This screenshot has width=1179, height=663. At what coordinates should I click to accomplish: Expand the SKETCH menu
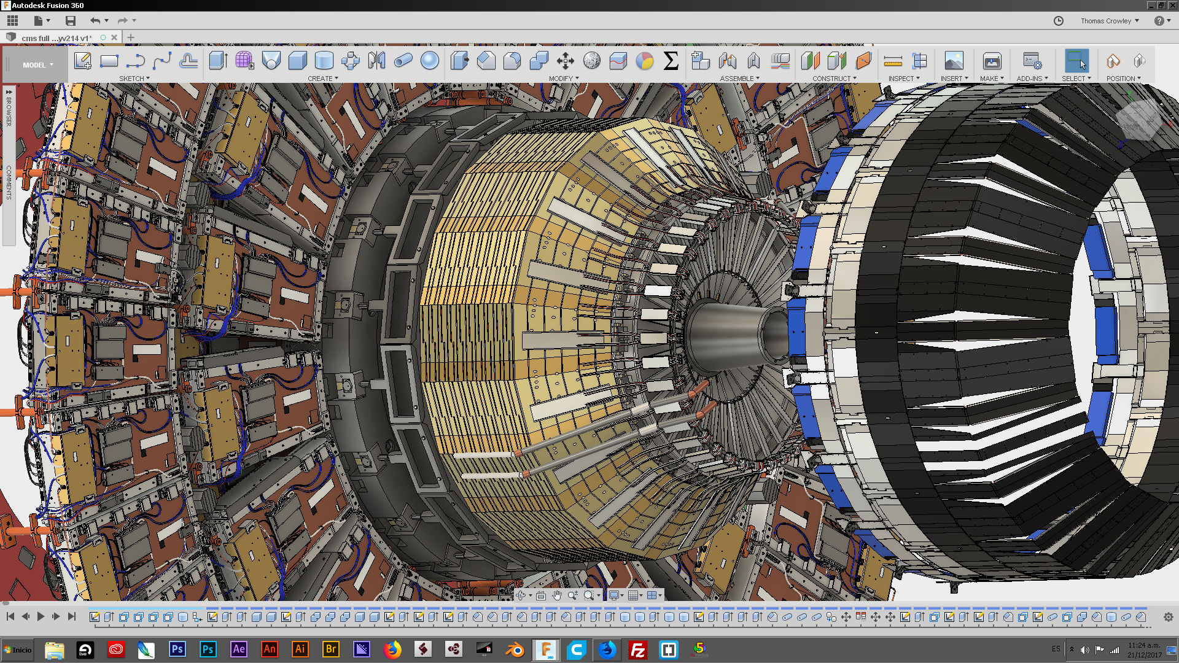(134, 79)
